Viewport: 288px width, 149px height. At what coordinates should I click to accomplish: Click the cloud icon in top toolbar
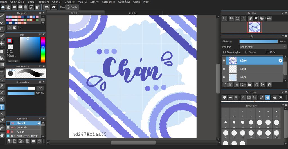(3, 7)
